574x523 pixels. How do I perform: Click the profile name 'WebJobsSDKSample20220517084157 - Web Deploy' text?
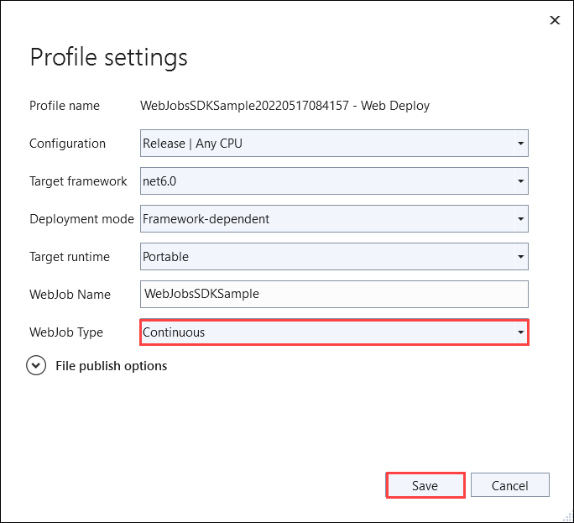[x=285, y=106]
